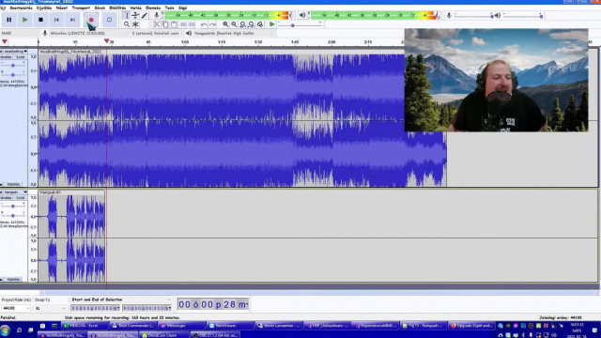
Task: Select the Envelope tool
Action: click(x=135, y=15)
